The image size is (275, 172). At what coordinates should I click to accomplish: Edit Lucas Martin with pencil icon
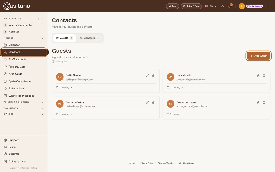[258, 75]
